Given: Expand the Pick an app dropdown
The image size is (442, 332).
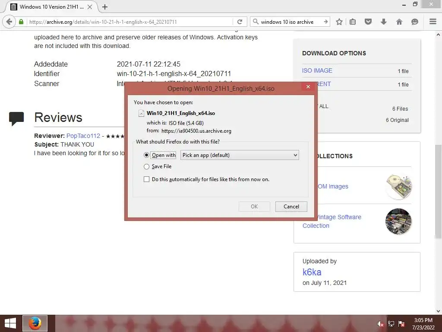Looking at the screenshot, I should pyautogui.click(x=240, y=155).
